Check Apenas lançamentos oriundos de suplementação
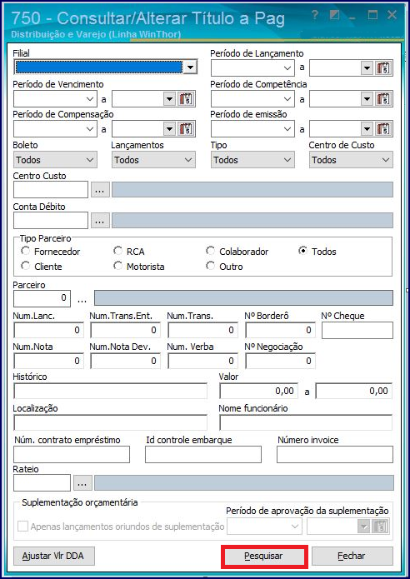The image size is (410, 579). click(22, 527)
